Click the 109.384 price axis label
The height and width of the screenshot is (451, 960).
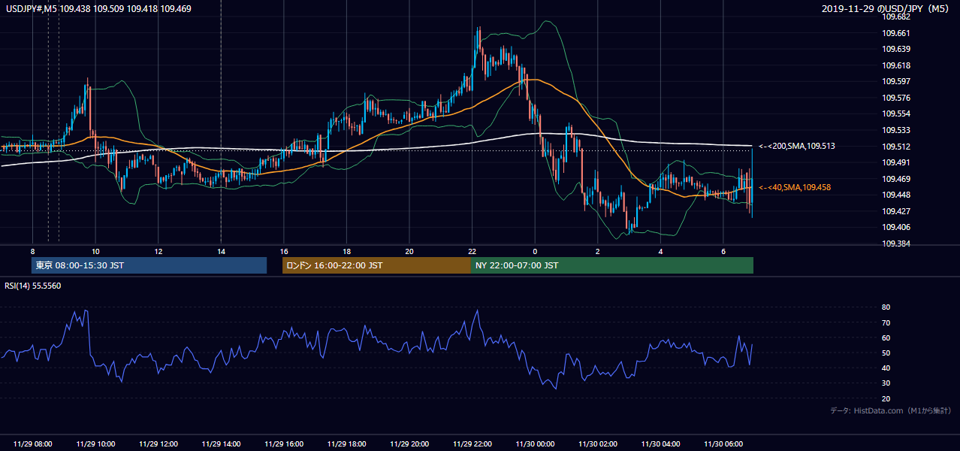pos(895,244)
